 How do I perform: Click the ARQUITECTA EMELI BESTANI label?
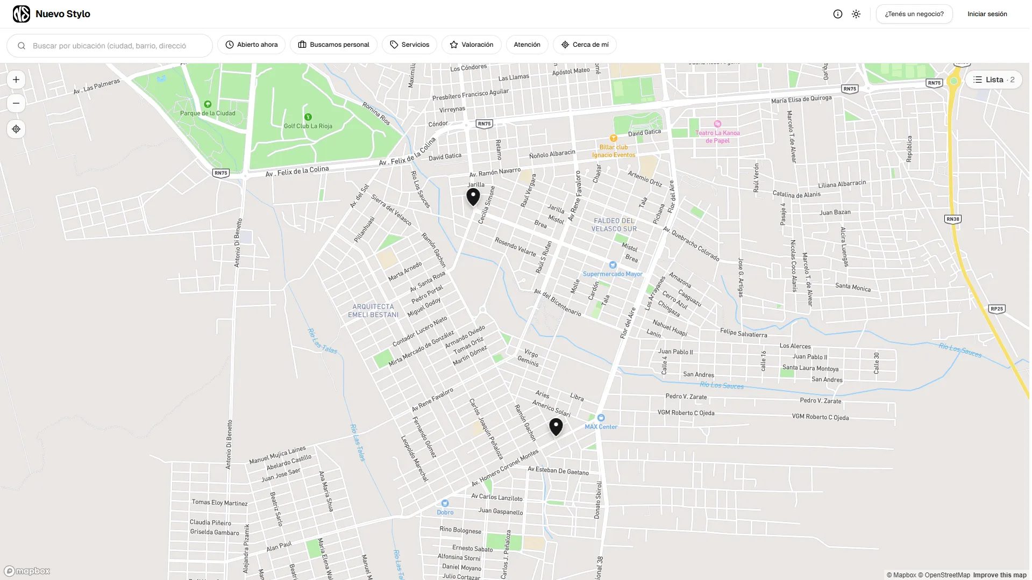point(373,311)
